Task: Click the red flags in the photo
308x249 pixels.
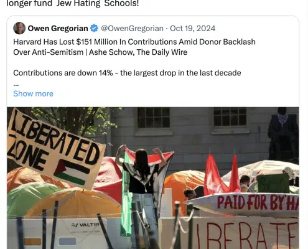Action: click(222, 173)
